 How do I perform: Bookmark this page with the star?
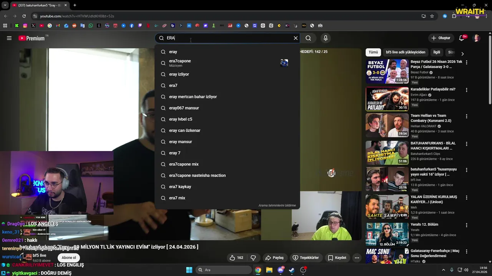[432, 16]
